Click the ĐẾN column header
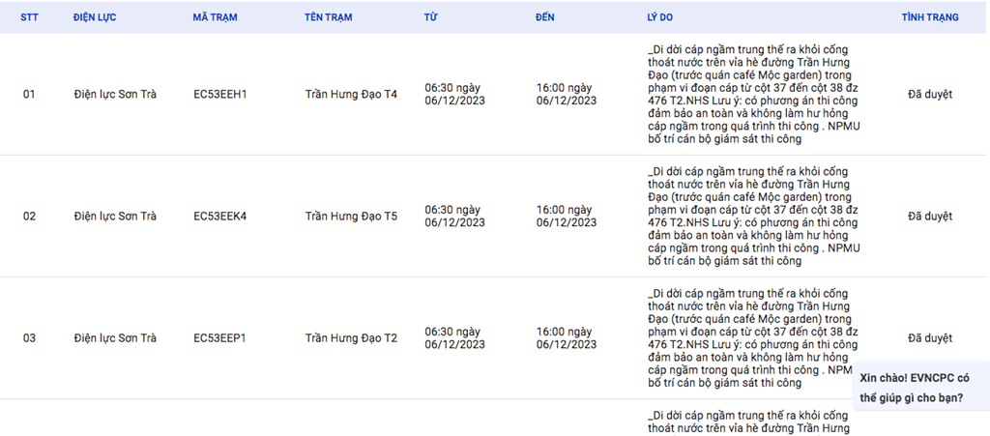This screenshot has width=990, height=436. point(545,18)
